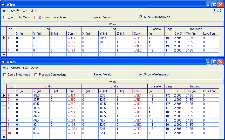225x140 pixels.
Task: Close the Unpinned Version Wires window
Action: coord(221,4)
